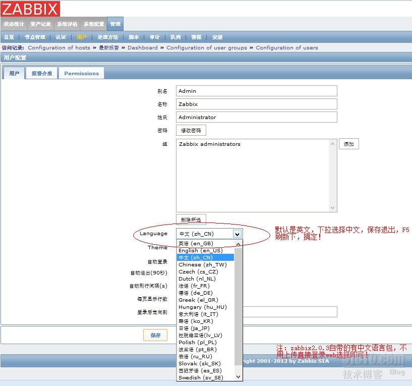This screenshot has width=412, height=386.
Task: Choose the pt_BR language option
Action: coord(205,350)
